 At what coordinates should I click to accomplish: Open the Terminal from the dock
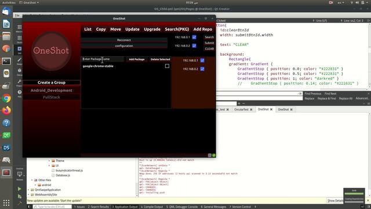6,61
